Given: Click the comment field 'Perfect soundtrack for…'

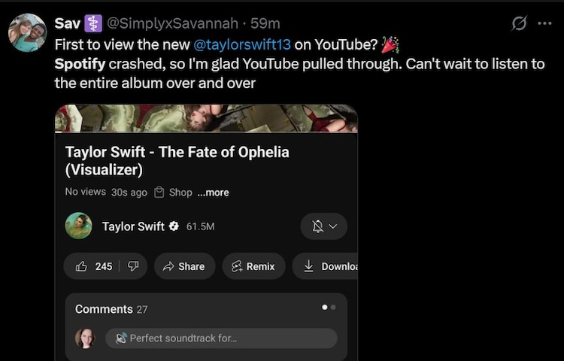Looking at the screenshot, I should click(x=220, y=338).
